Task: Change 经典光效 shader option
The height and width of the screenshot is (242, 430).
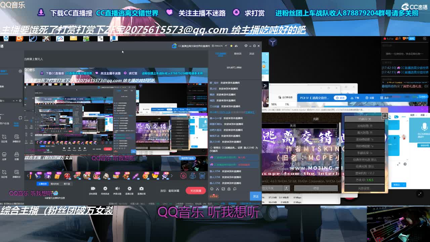Action: pos(364,166)
